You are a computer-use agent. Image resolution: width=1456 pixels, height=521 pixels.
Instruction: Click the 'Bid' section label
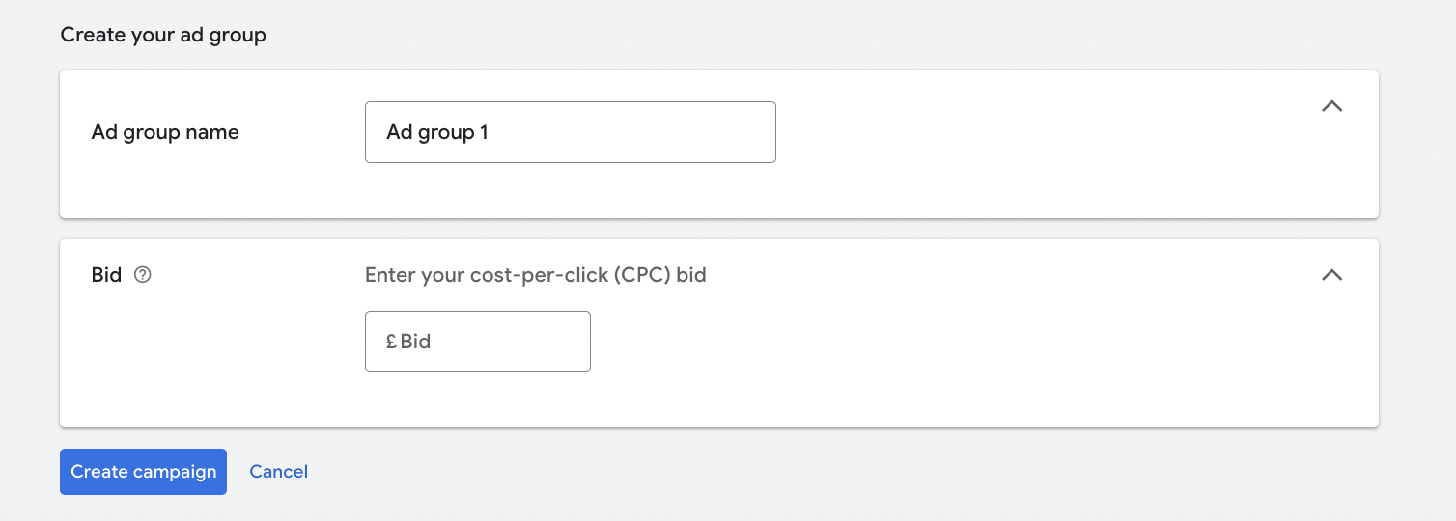click(106, 275)
